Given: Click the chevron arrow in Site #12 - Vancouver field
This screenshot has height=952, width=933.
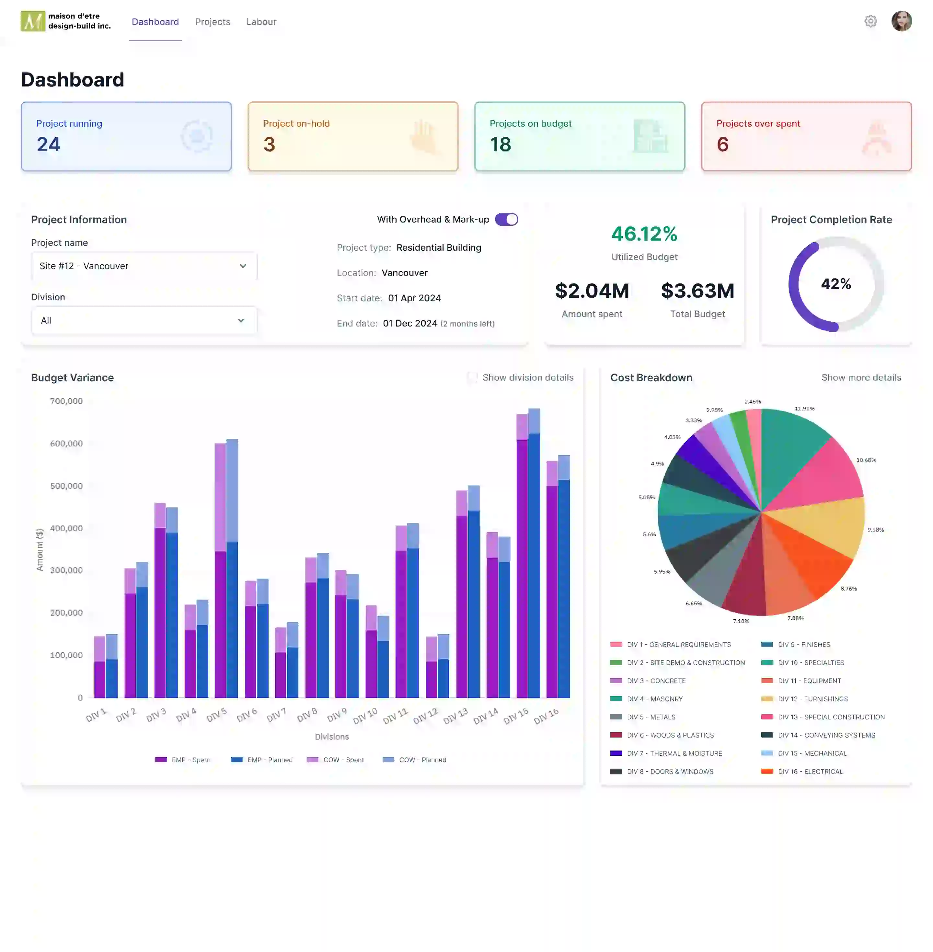Looking at the screenshot, I should [x=243, y=266].
